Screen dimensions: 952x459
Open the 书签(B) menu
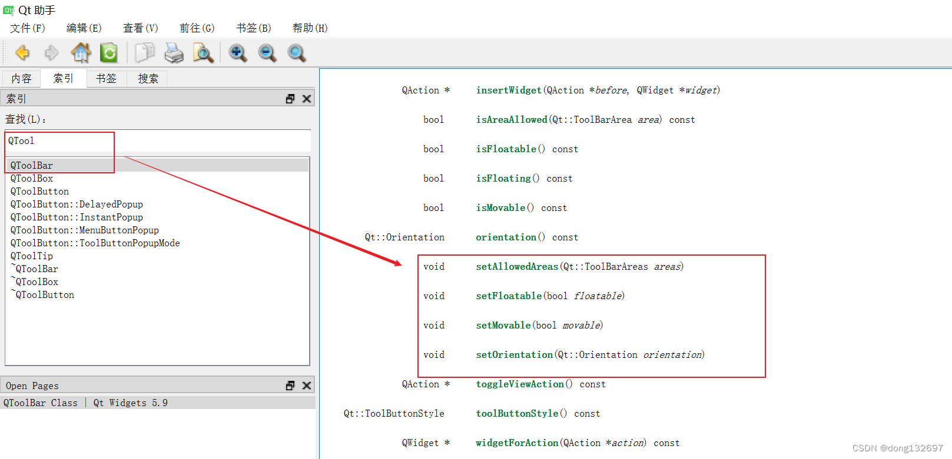[254, 28]
